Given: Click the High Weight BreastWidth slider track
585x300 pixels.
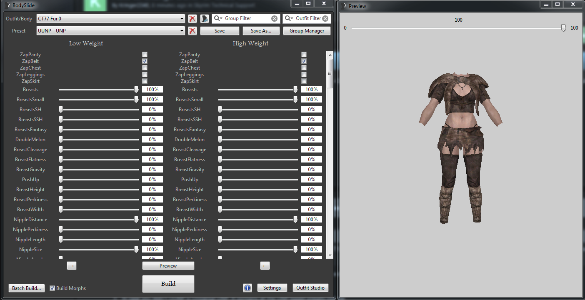Looking at the screenshot, I should pyautogui.click(x=258, y=210).
